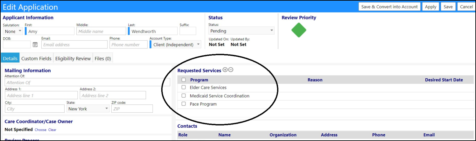
Task: Click the add requested service plus icon
Action: [225, 70]
